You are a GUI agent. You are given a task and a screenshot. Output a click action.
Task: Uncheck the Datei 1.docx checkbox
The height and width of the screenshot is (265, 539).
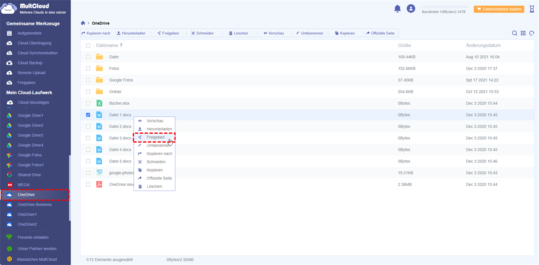click(88, 115)
